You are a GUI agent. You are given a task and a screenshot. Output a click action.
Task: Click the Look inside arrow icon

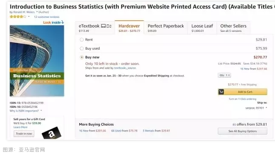[62, 22]
